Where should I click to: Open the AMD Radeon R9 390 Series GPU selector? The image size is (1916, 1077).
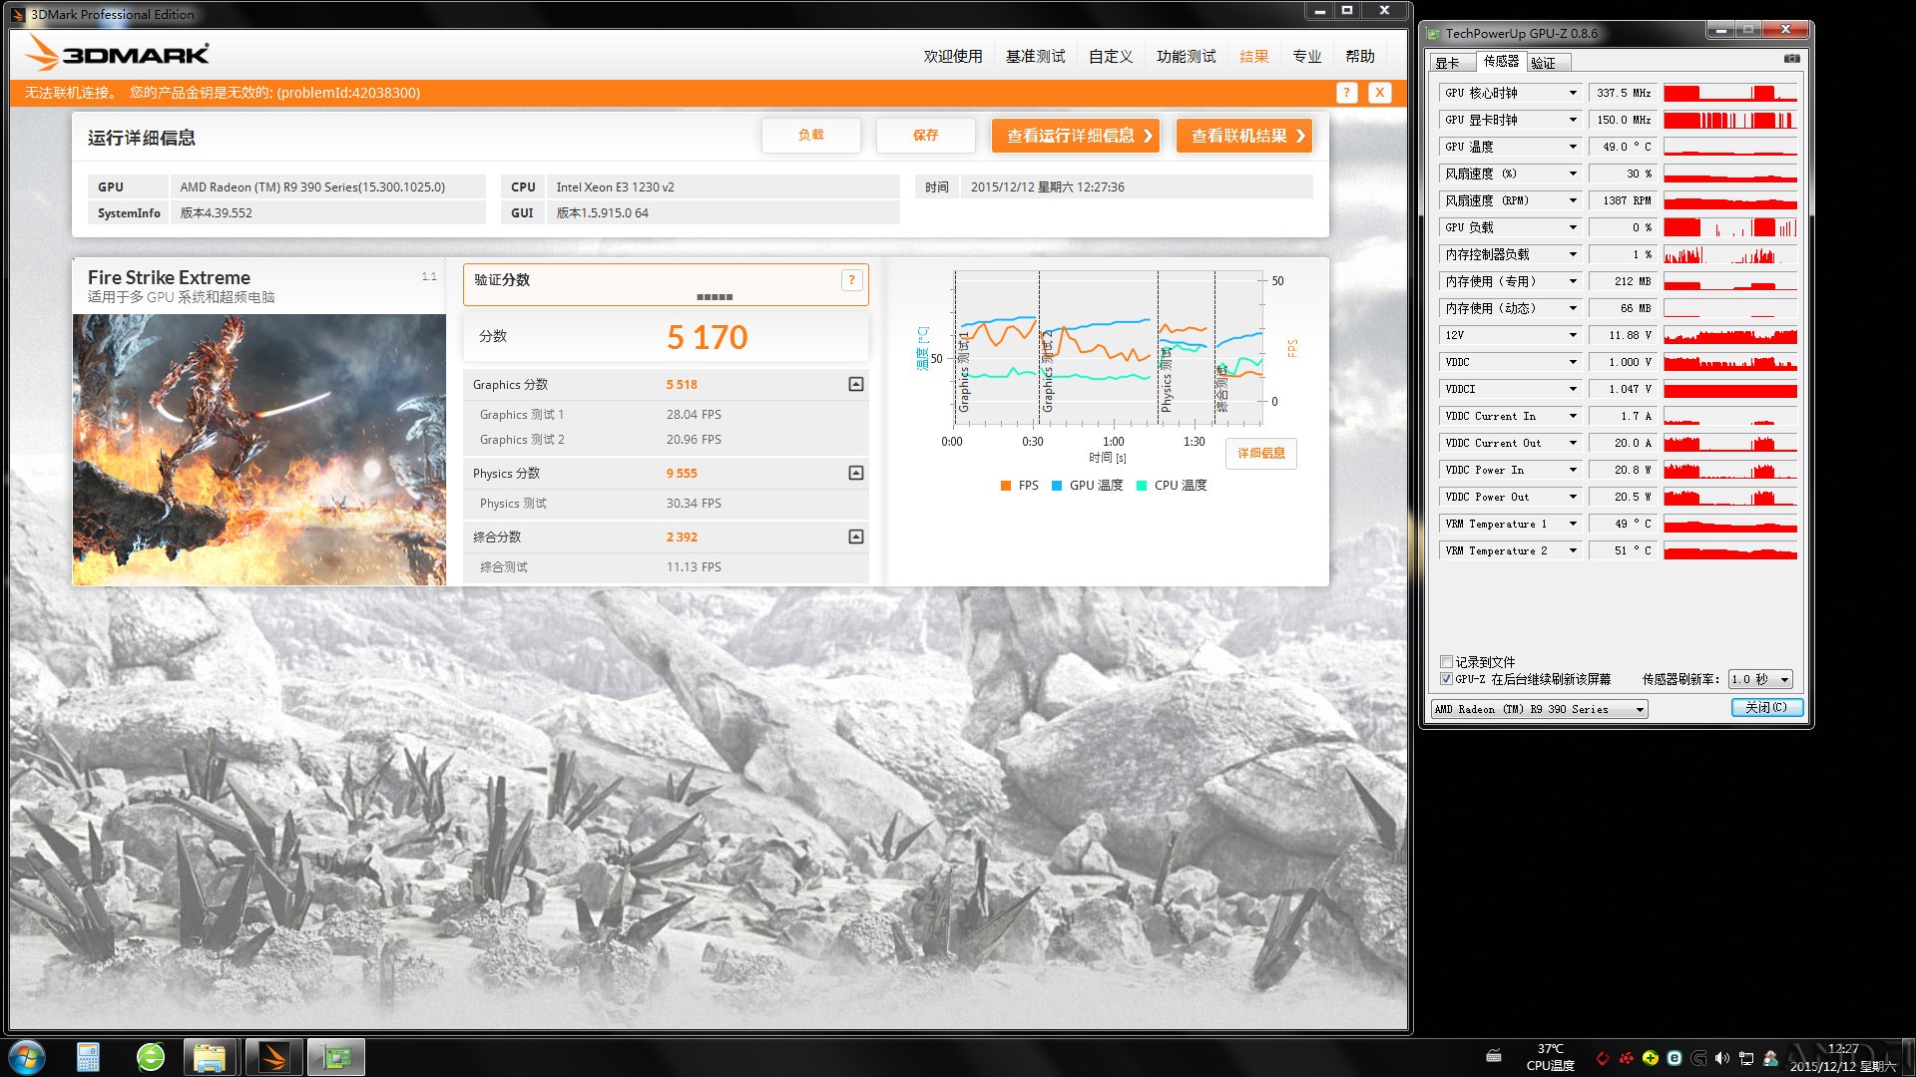1539,709
